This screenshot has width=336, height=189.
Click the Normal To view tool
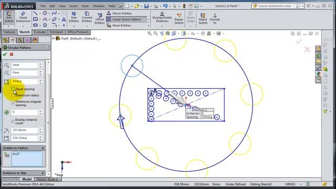pos(215,18)
